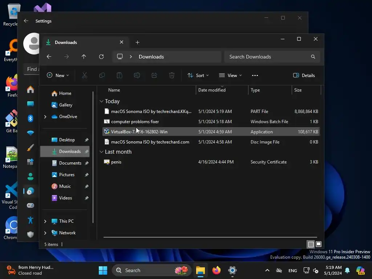Viewport: 372px width, 279px height.
Task: Click Settings window back arrow
Action: point(26,21)
